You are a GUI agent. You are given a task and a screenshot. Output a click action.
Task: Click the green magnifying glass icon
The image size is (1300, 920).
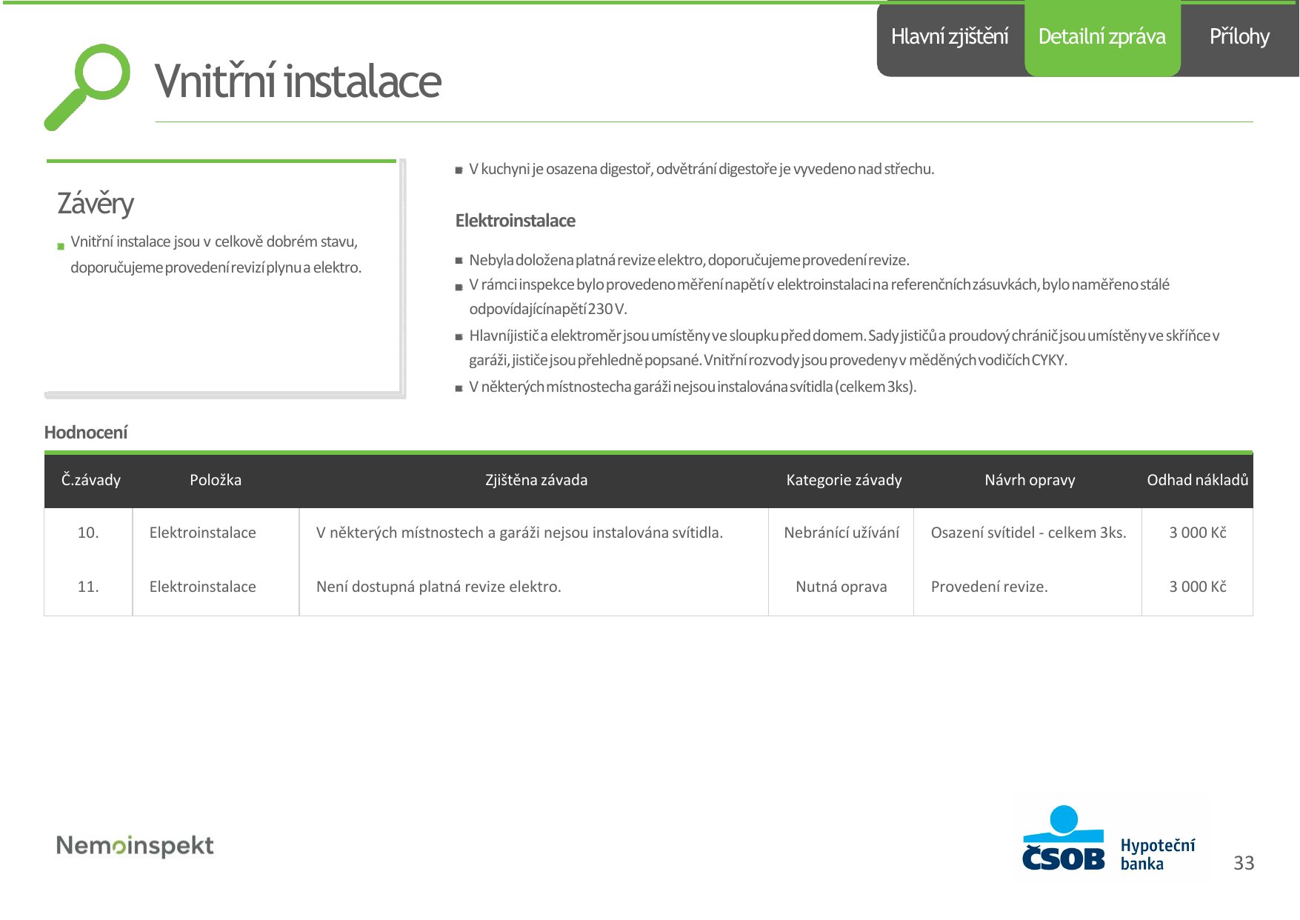87,87
